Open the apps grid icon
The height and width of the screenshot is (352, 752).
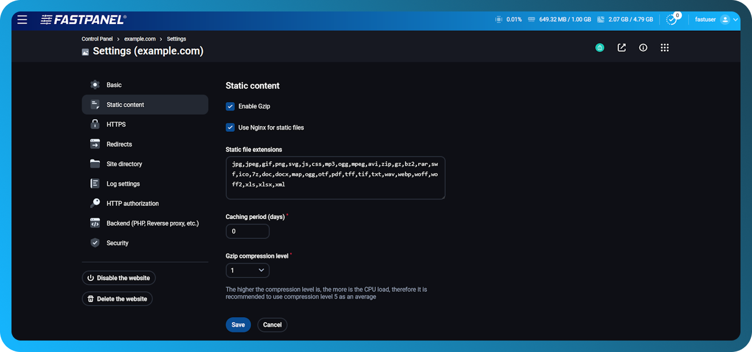pos(665,47)
